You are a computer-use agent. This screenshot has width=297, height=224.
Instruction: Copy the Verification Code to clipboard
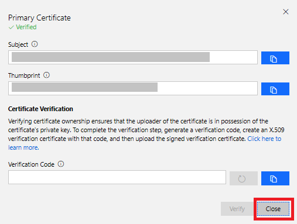pyautogui.click(x=275, y=178)
